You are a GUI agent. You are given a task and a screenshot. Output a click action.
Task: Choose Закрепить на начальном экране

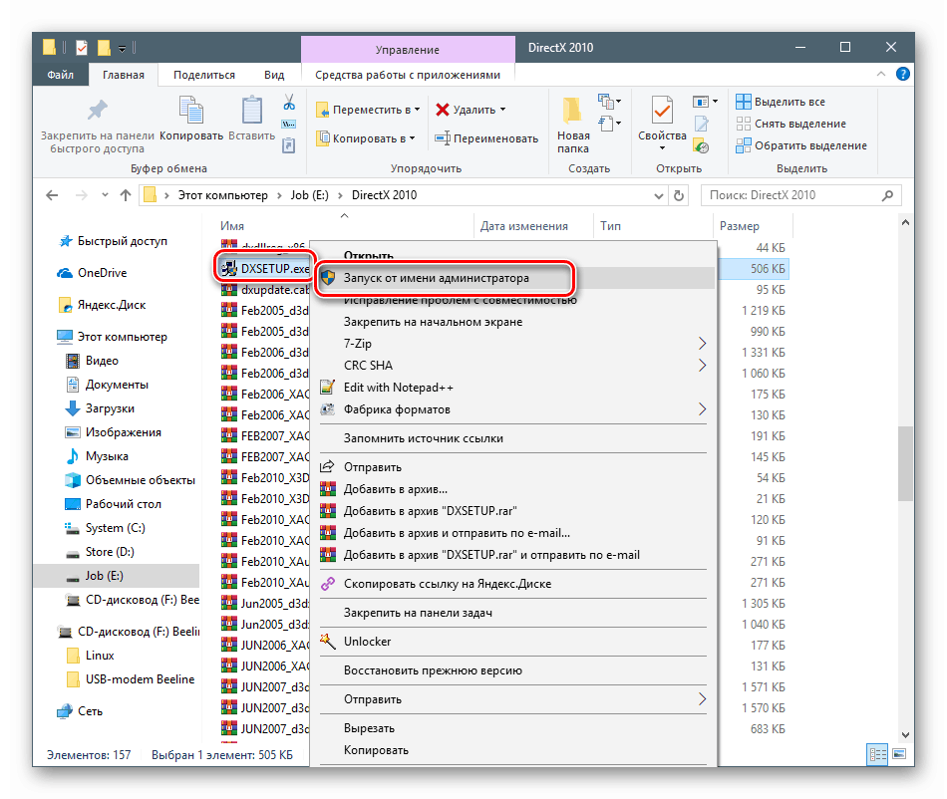(513, 322)
